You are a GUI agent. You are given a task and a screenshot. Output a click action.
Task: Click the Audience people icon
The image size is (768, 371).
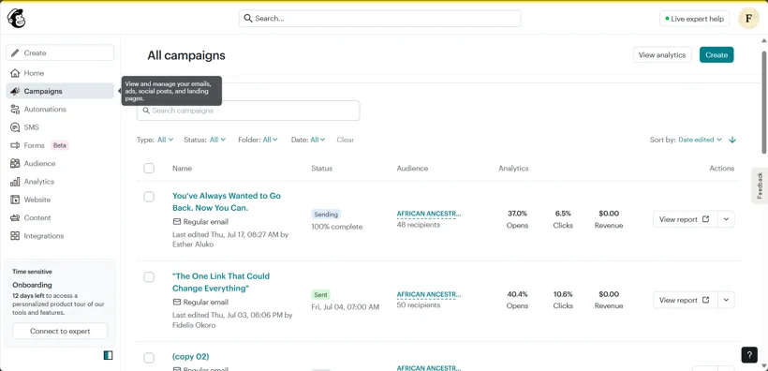15,164
